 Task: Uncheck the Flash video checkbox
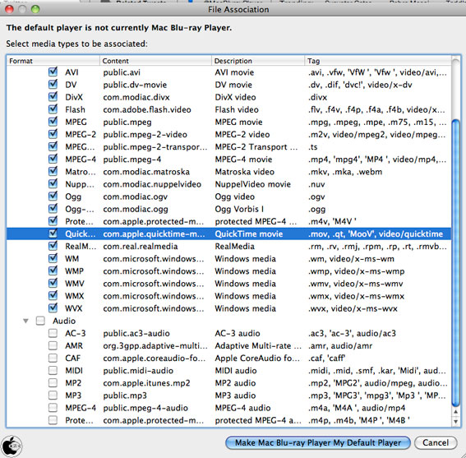(x=53, y=109)
